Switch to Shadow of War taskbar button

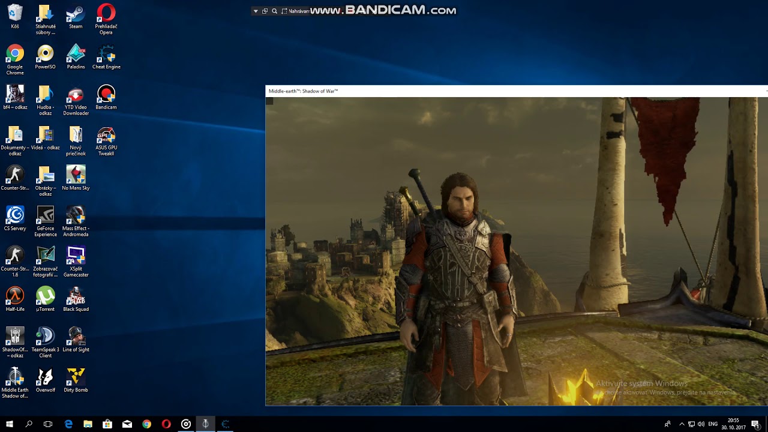205,424
